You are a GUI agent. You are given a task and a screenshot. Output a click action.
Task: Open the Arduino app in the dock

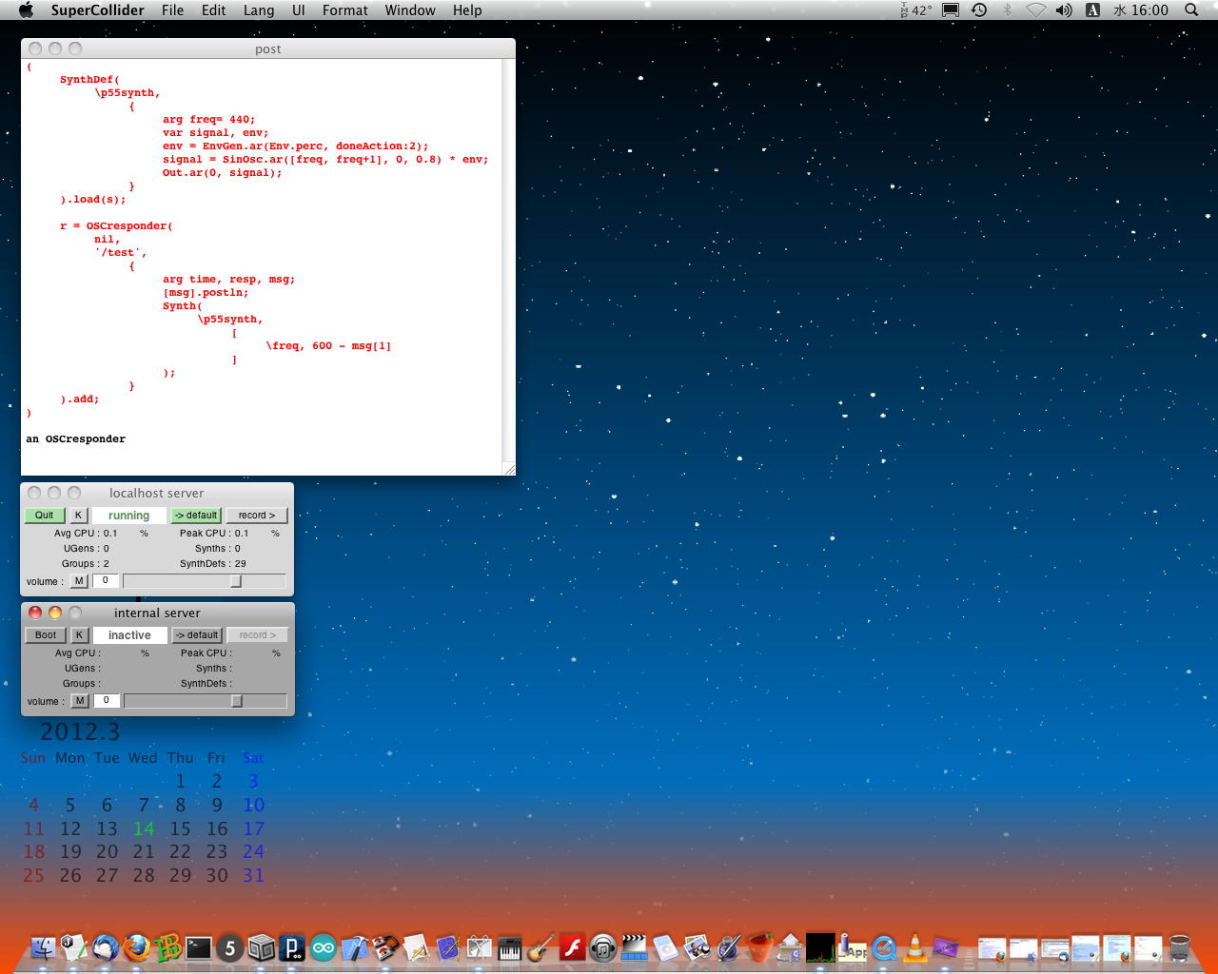click(324, 947)
